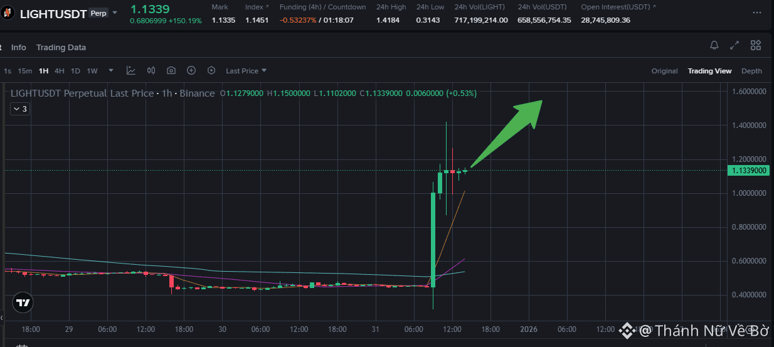Click the 29 date label on time axis
Viewport: 774px width, 347px height.
click(x=69, y=329)
